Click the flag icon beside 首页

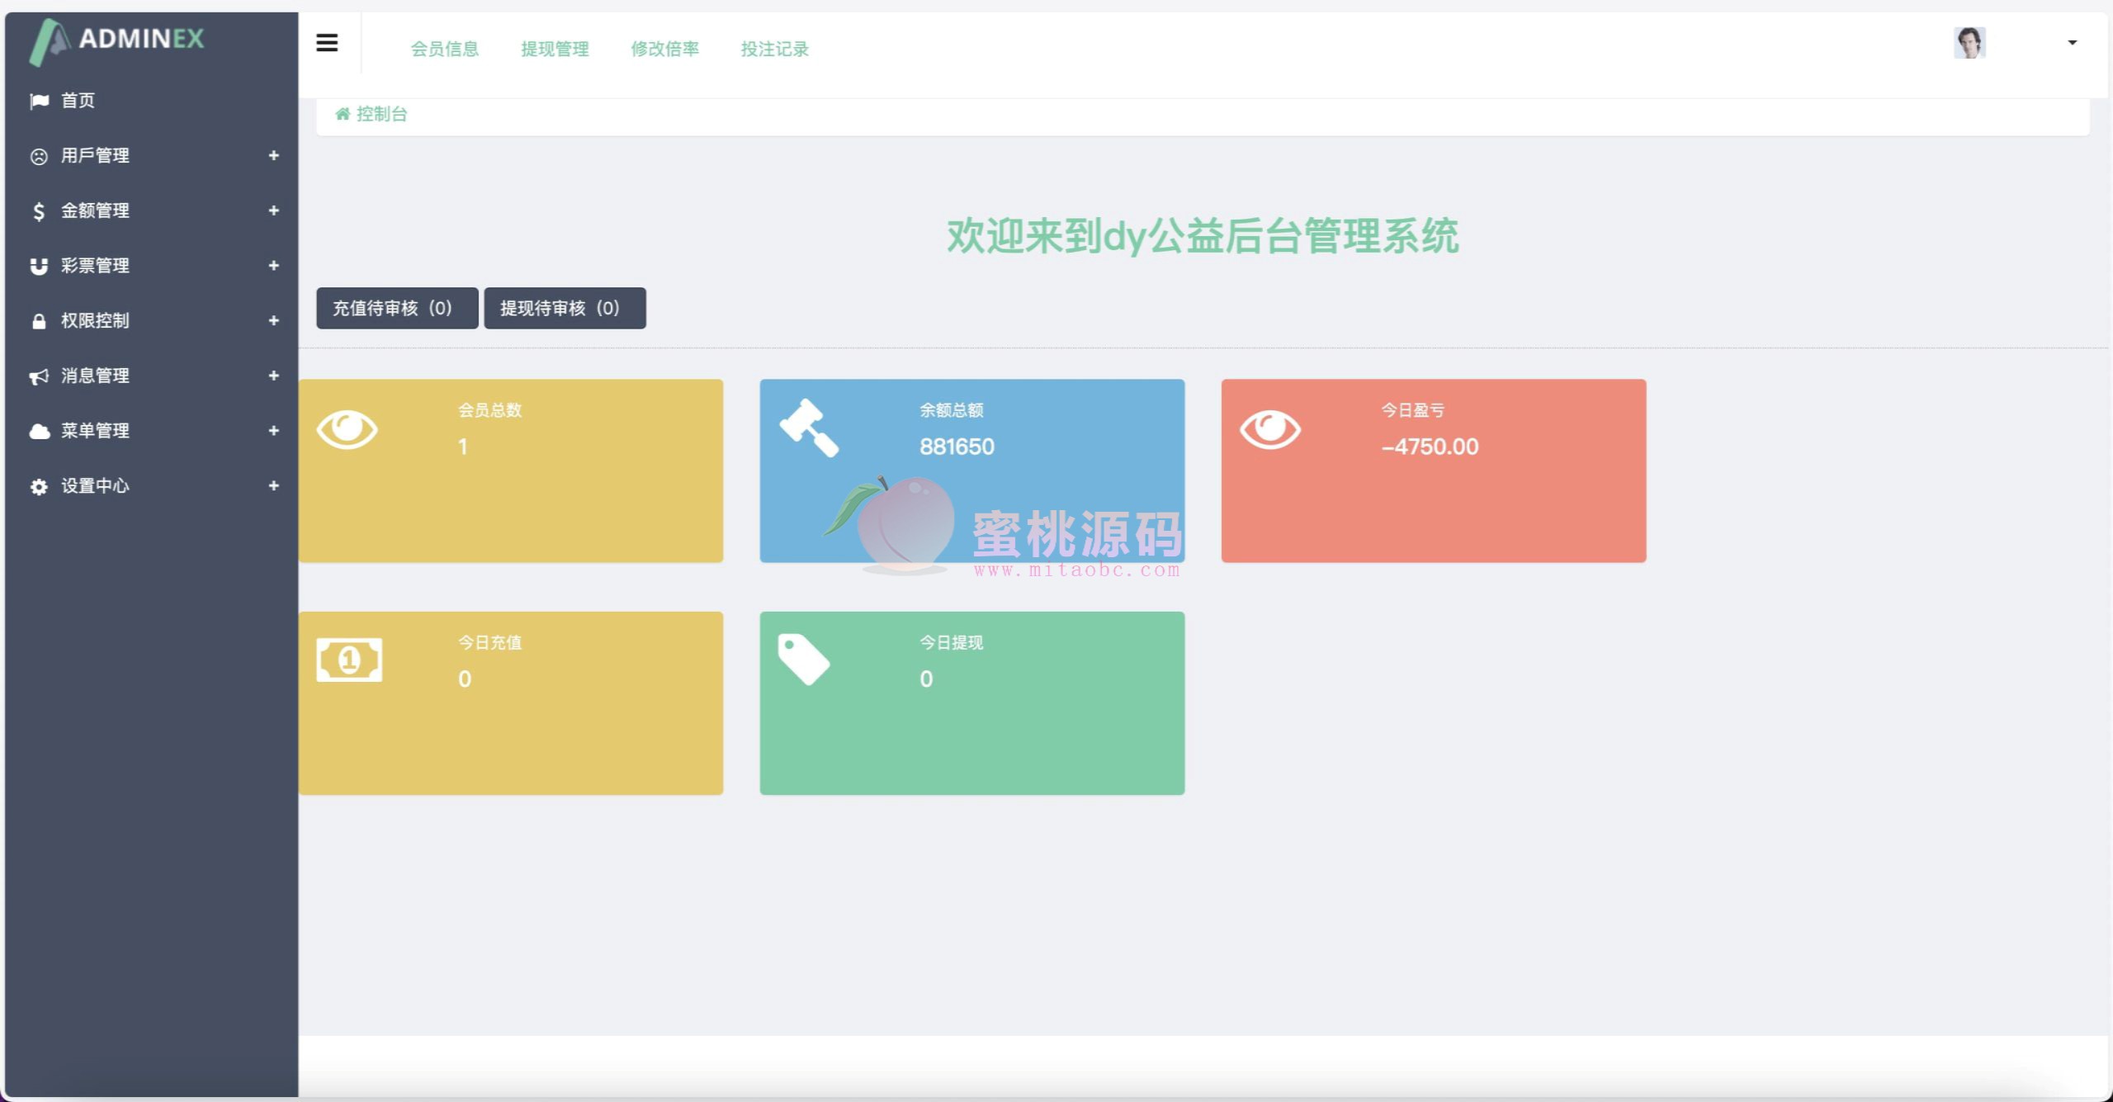(x=39, y=101)
